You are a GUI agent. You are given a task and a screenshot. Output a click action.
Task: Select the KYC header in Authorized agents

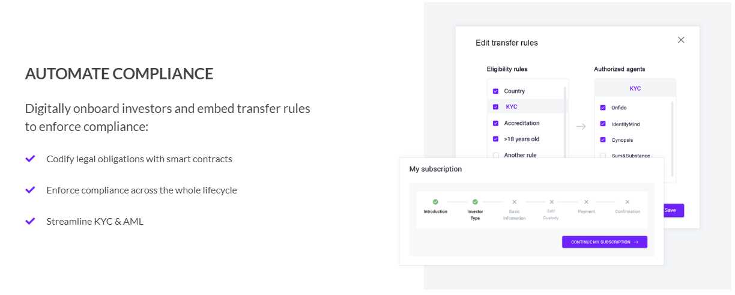point(635,88)
